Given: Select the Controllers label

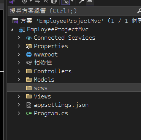Looking at the screenshot, I should pos(52,71).
